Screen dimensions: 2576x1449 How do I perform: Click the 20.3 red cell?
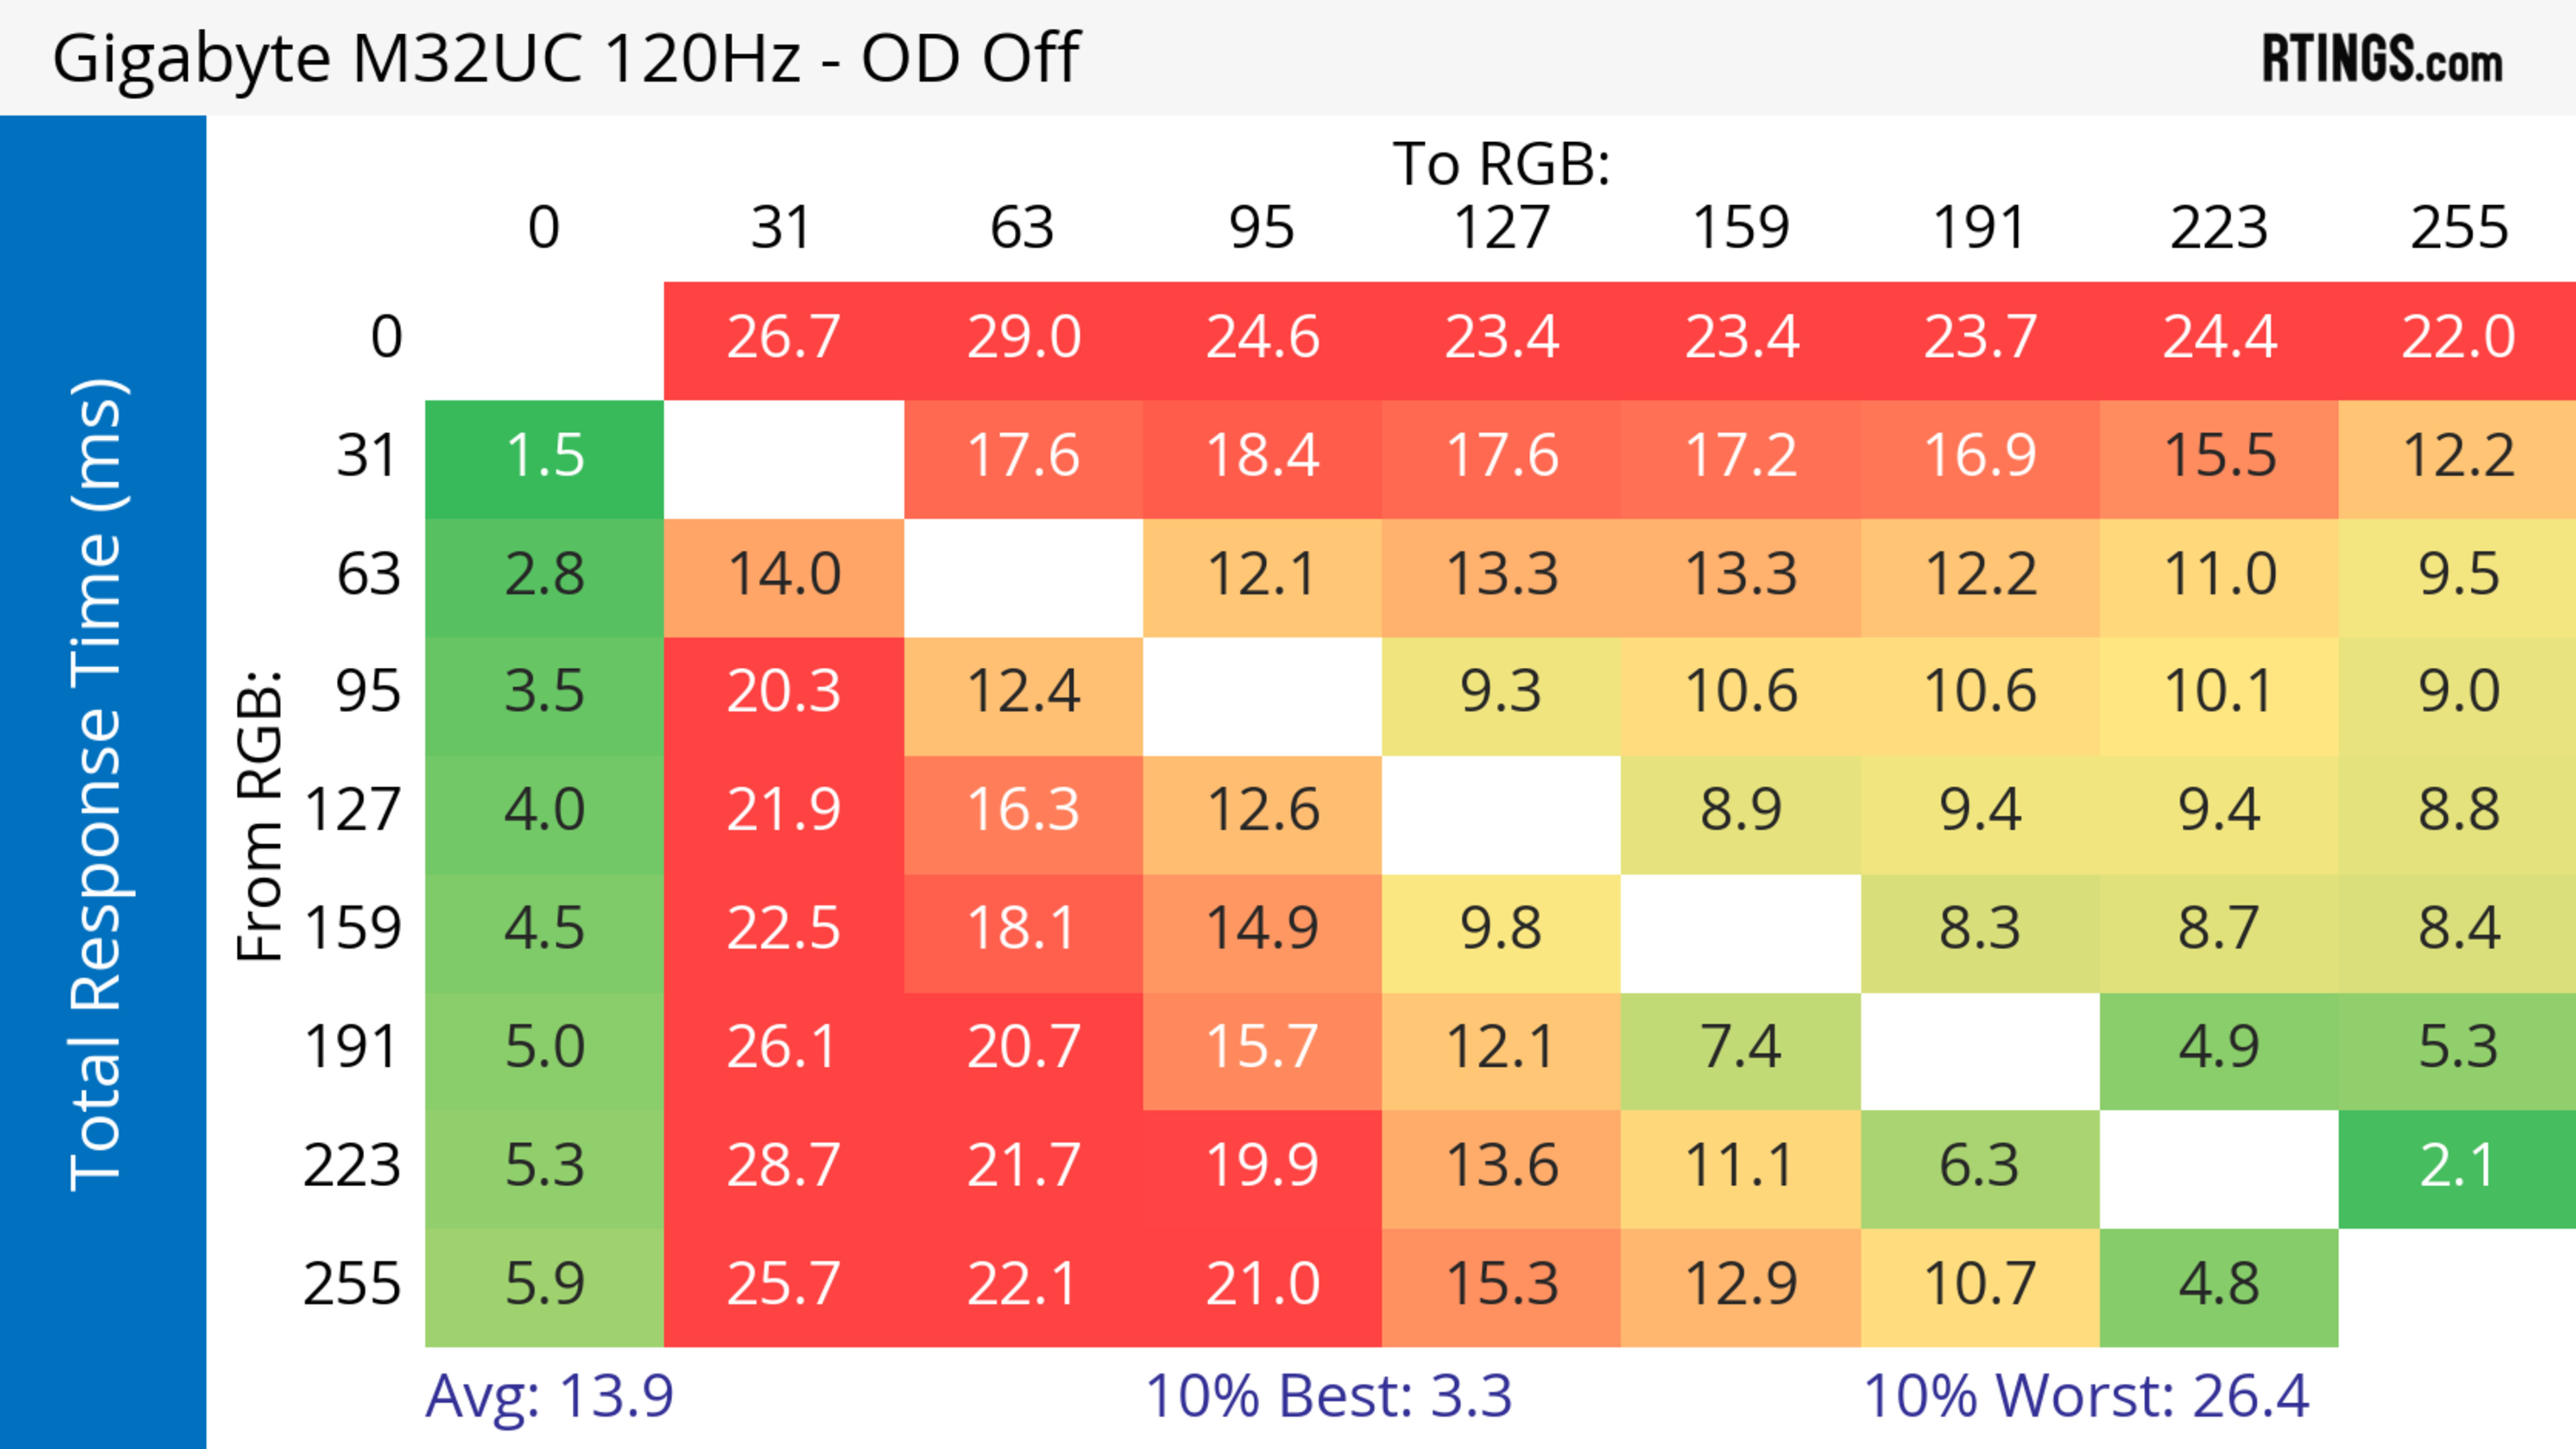click(x=783, y=693)
